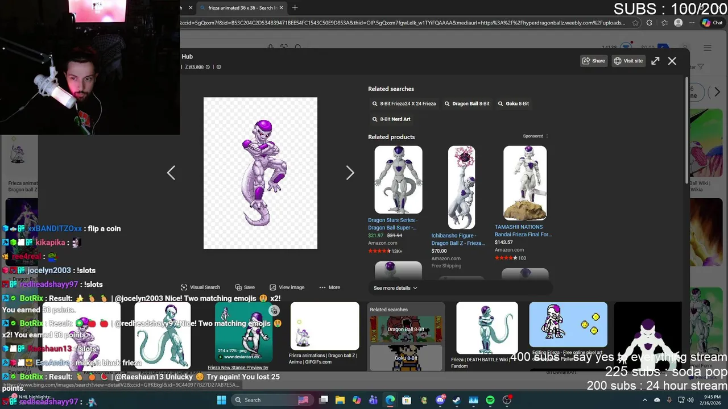Open the Sponsored options menu

(547, 136)
